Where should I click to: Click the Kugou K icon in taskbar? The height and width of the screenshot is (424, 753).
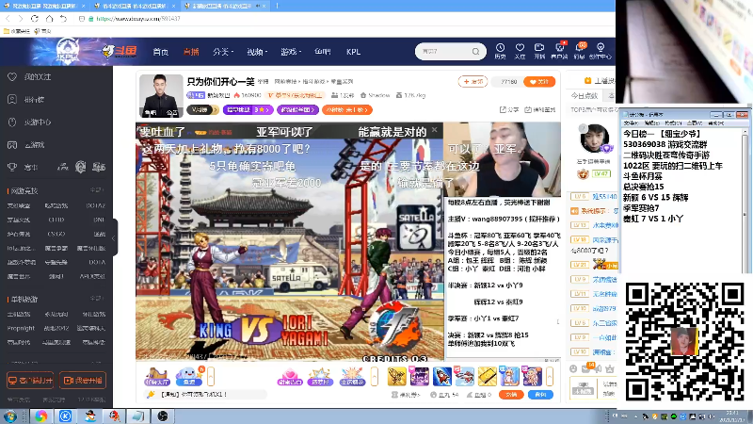click(65, 416)
